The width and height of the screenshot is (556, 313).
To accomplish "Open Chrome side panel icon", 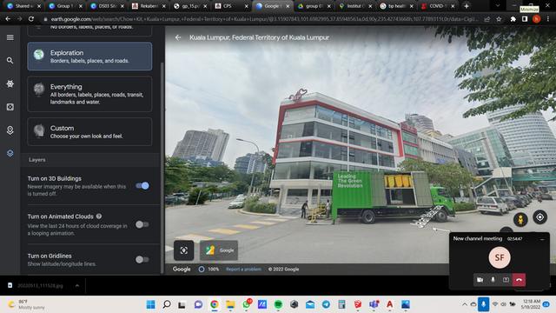I will pos(525,19).
